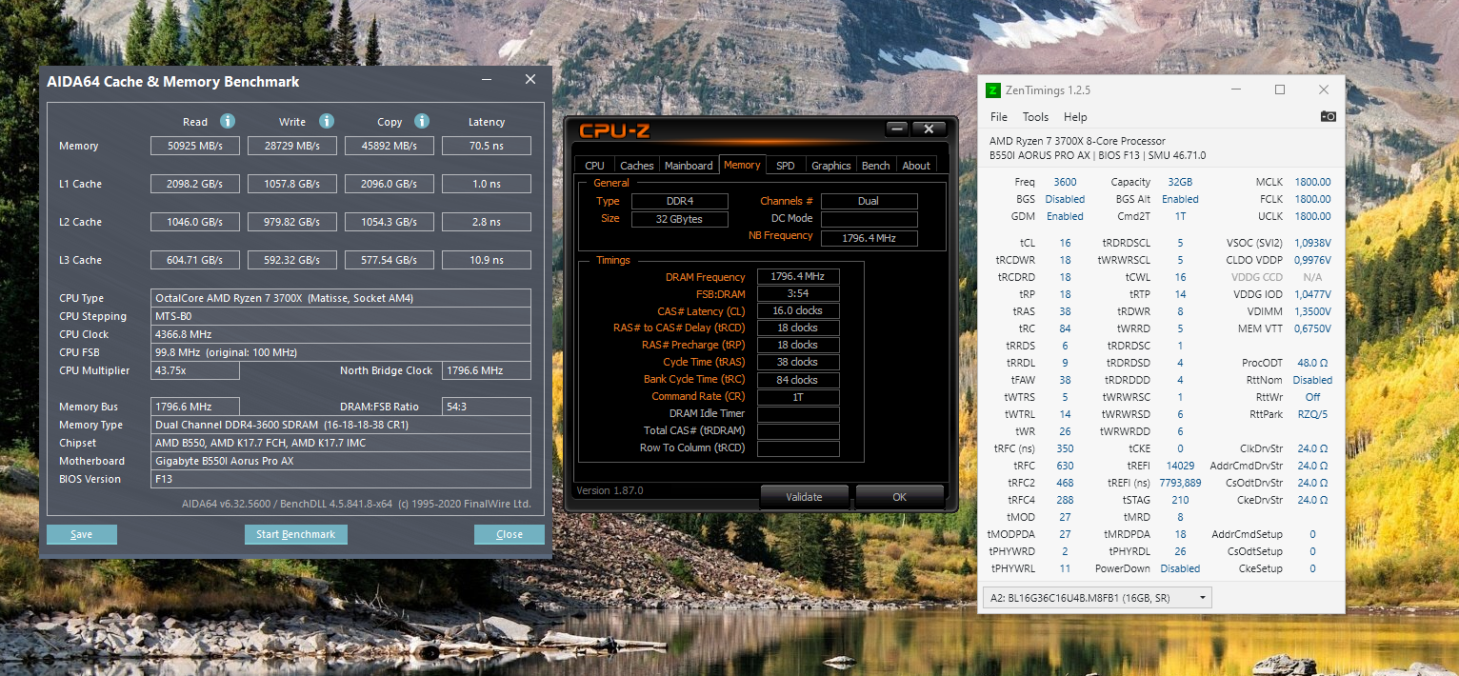
Task: Click the ZenTimings green Z app icon
Action: (x=993, y=90)
